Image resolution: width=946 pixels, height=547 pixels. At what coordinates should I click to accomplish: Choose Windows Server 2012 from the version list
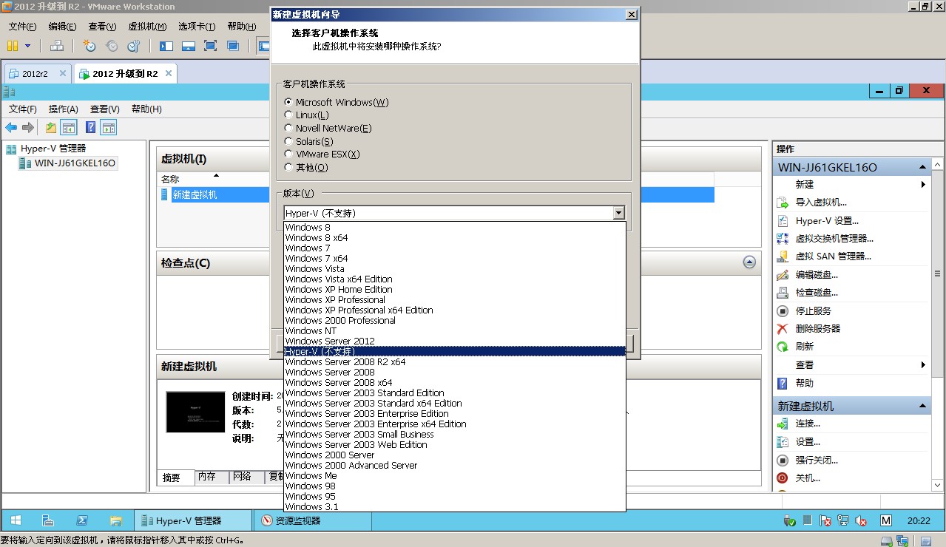tap(455, 341)
